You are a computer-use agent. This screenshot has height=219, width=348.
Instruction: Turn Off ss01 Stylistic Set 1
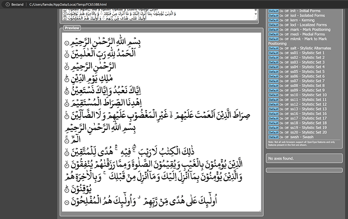[286, 53]
